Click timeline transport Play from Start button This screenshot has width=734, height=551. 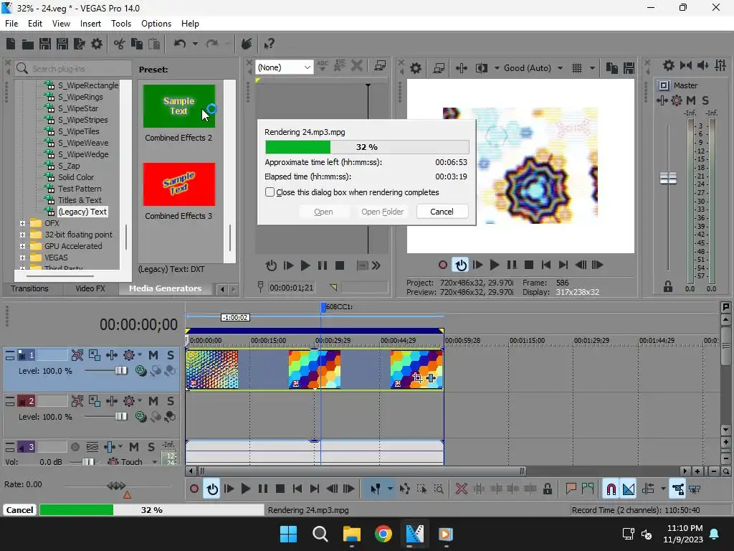tap(229, 489)
